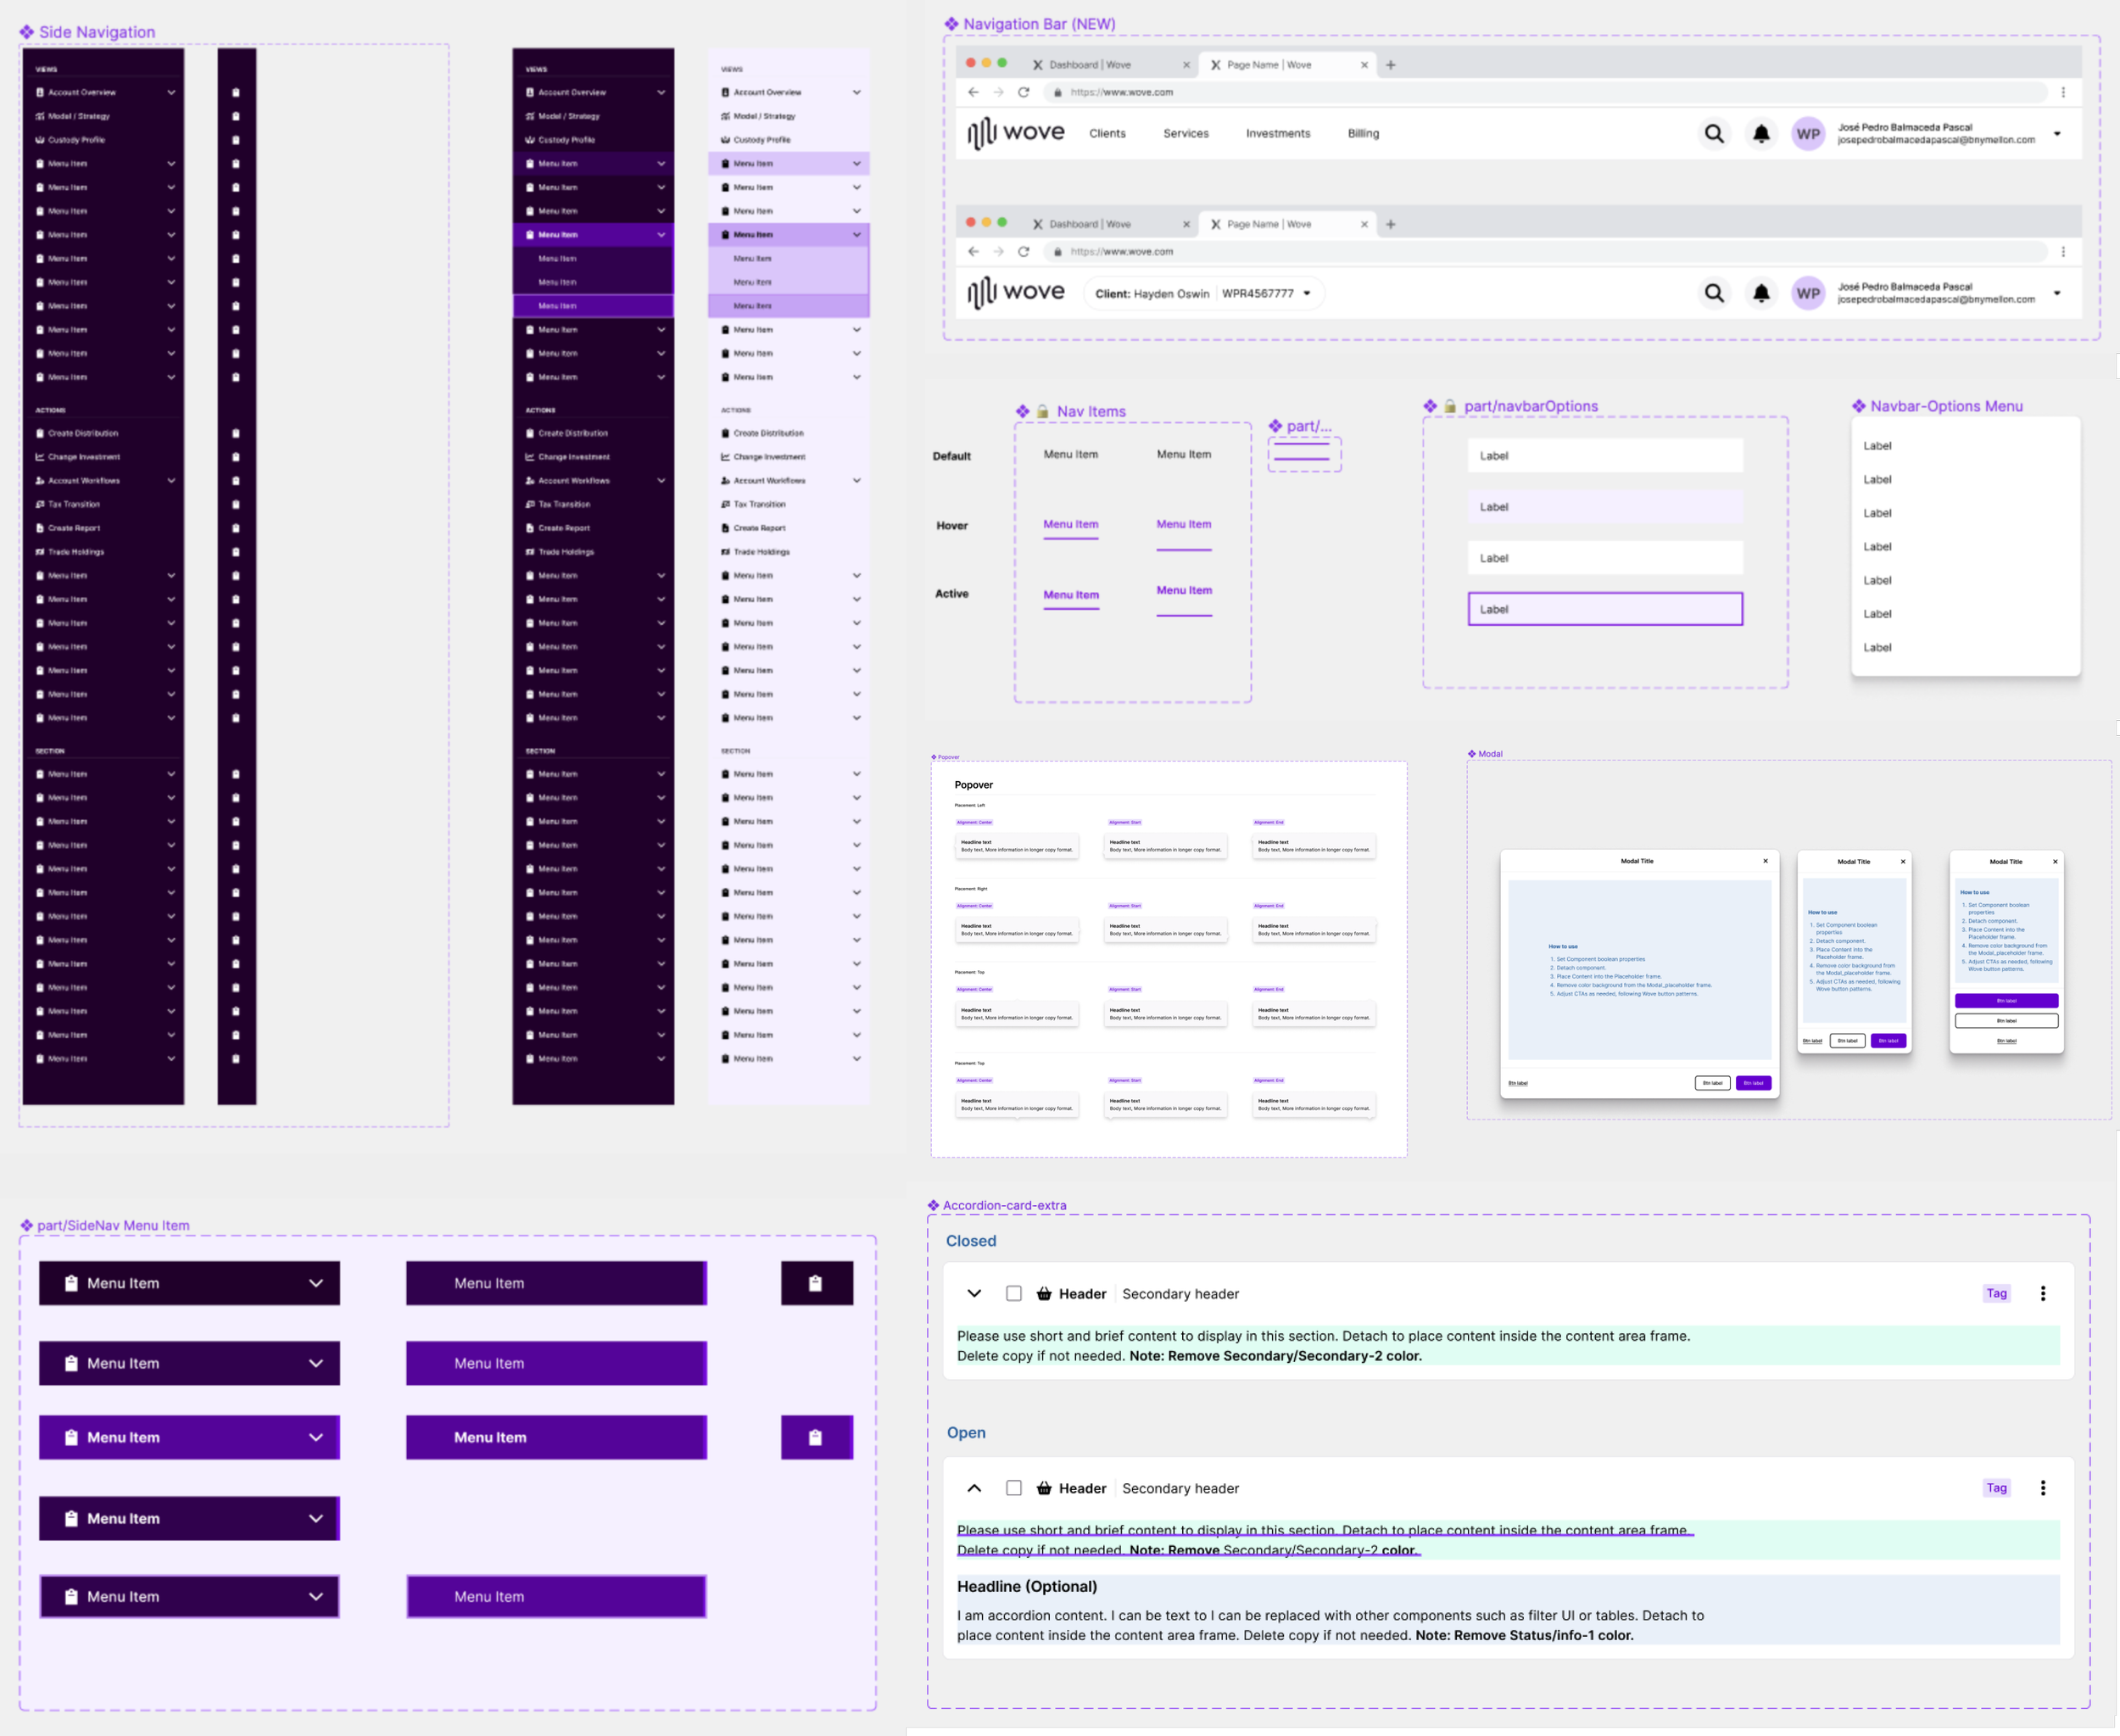2120x1736 pixels.
Task: Select Services link in the top navbar
Action: (1185, 134)
